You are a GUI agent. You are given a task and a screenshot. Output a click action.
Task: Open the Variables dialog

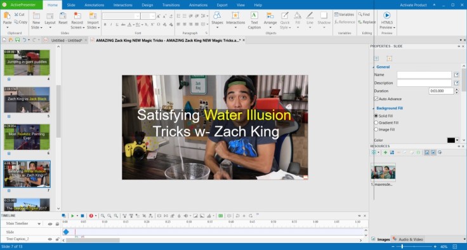[x=344, y=15]
